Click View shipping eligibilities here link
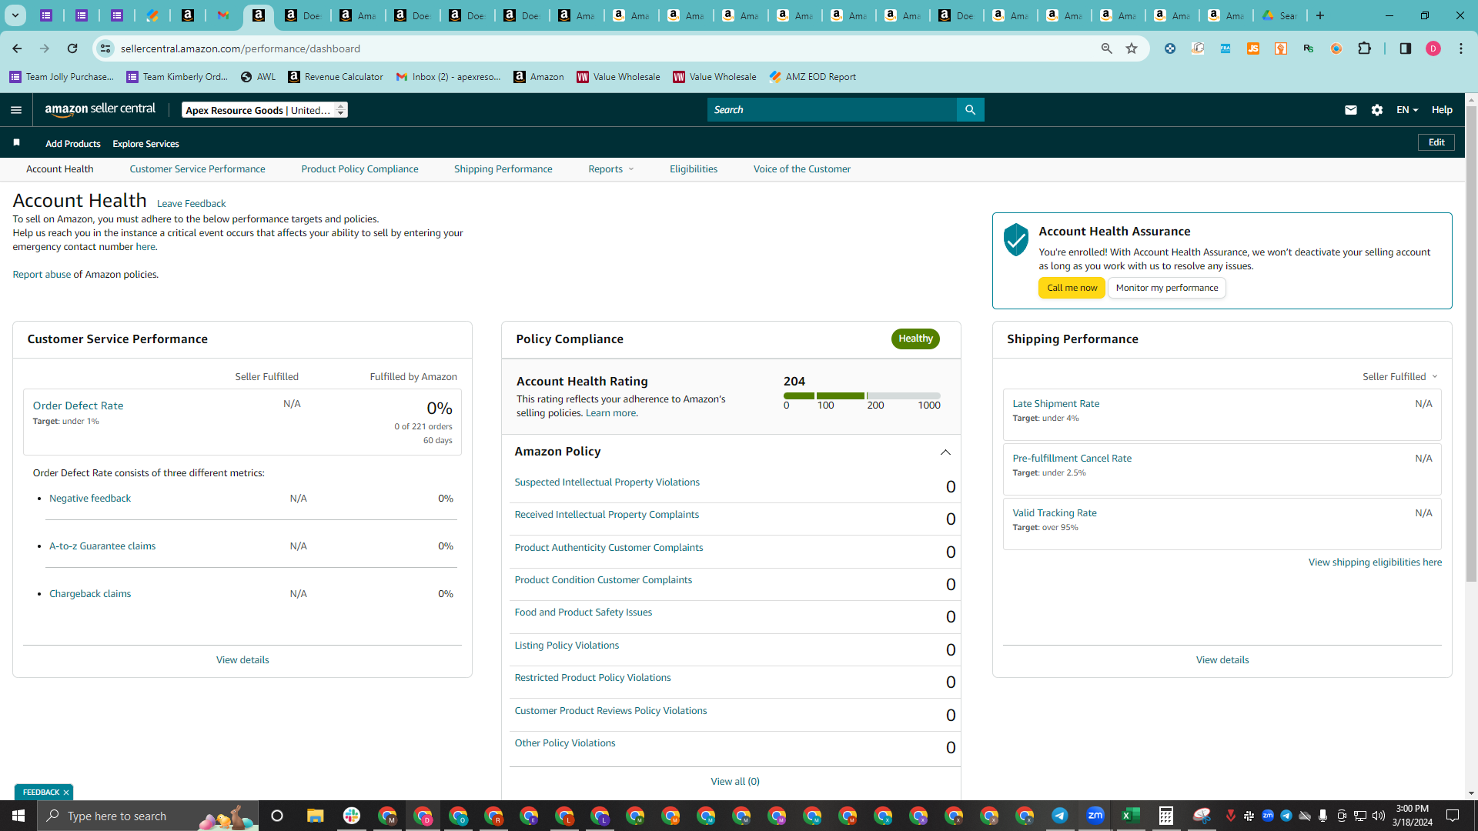The image size is (1478, 831). click(1375, 562)
